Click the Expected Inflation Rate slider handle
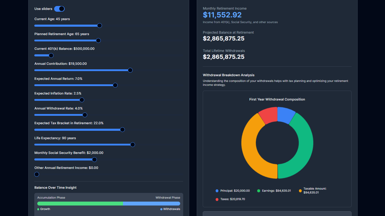 (82, 100)
